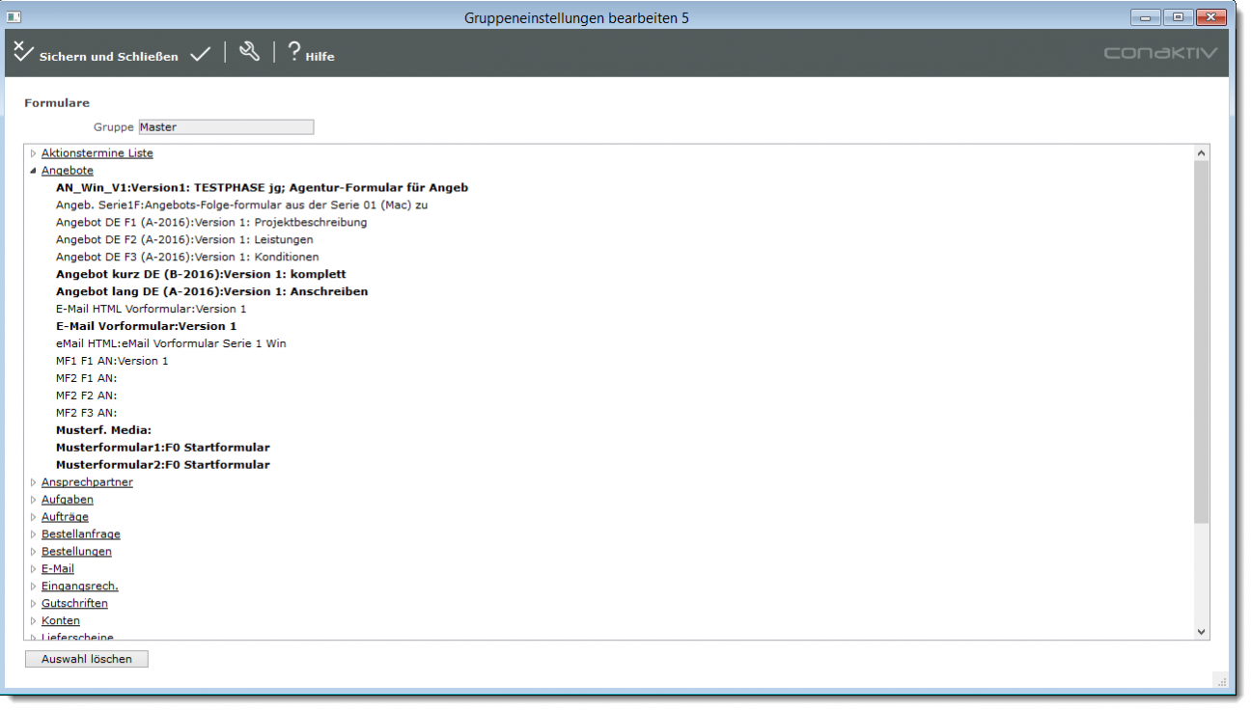This screenshot has height=710, width=1251.
Task: Click the scrollbar up arrow
Action: [x=1202, y=153]
